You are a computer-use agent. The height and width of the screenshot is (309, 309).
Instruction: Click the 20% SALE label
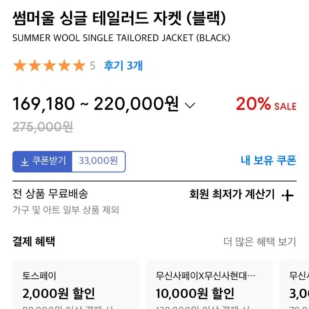(x=266, y=103)
